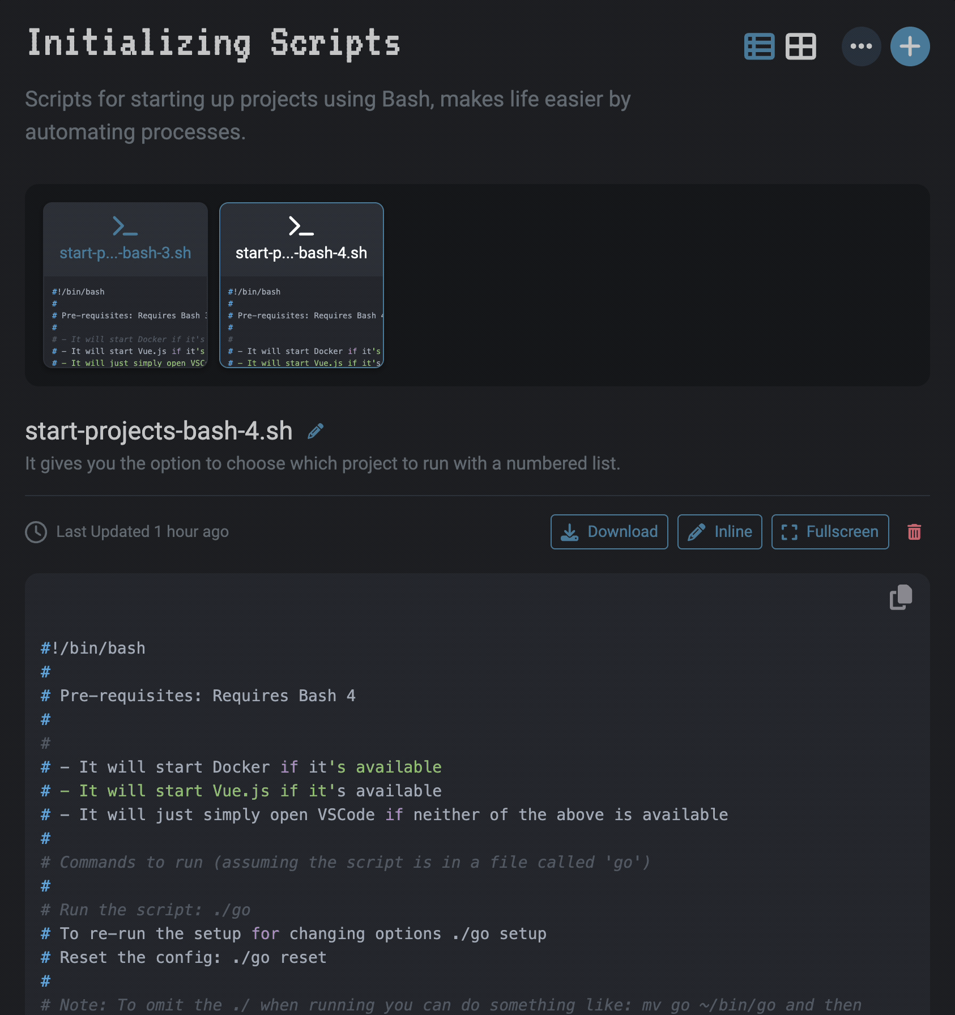Select the start-p...-bash-3.sh thumbnail
Image resolution: width=955 pixels, height=1015 pixels.
point(125,283)
